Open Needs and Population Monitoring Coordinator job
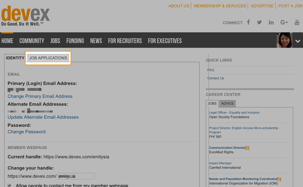 (x=243, y=179)
